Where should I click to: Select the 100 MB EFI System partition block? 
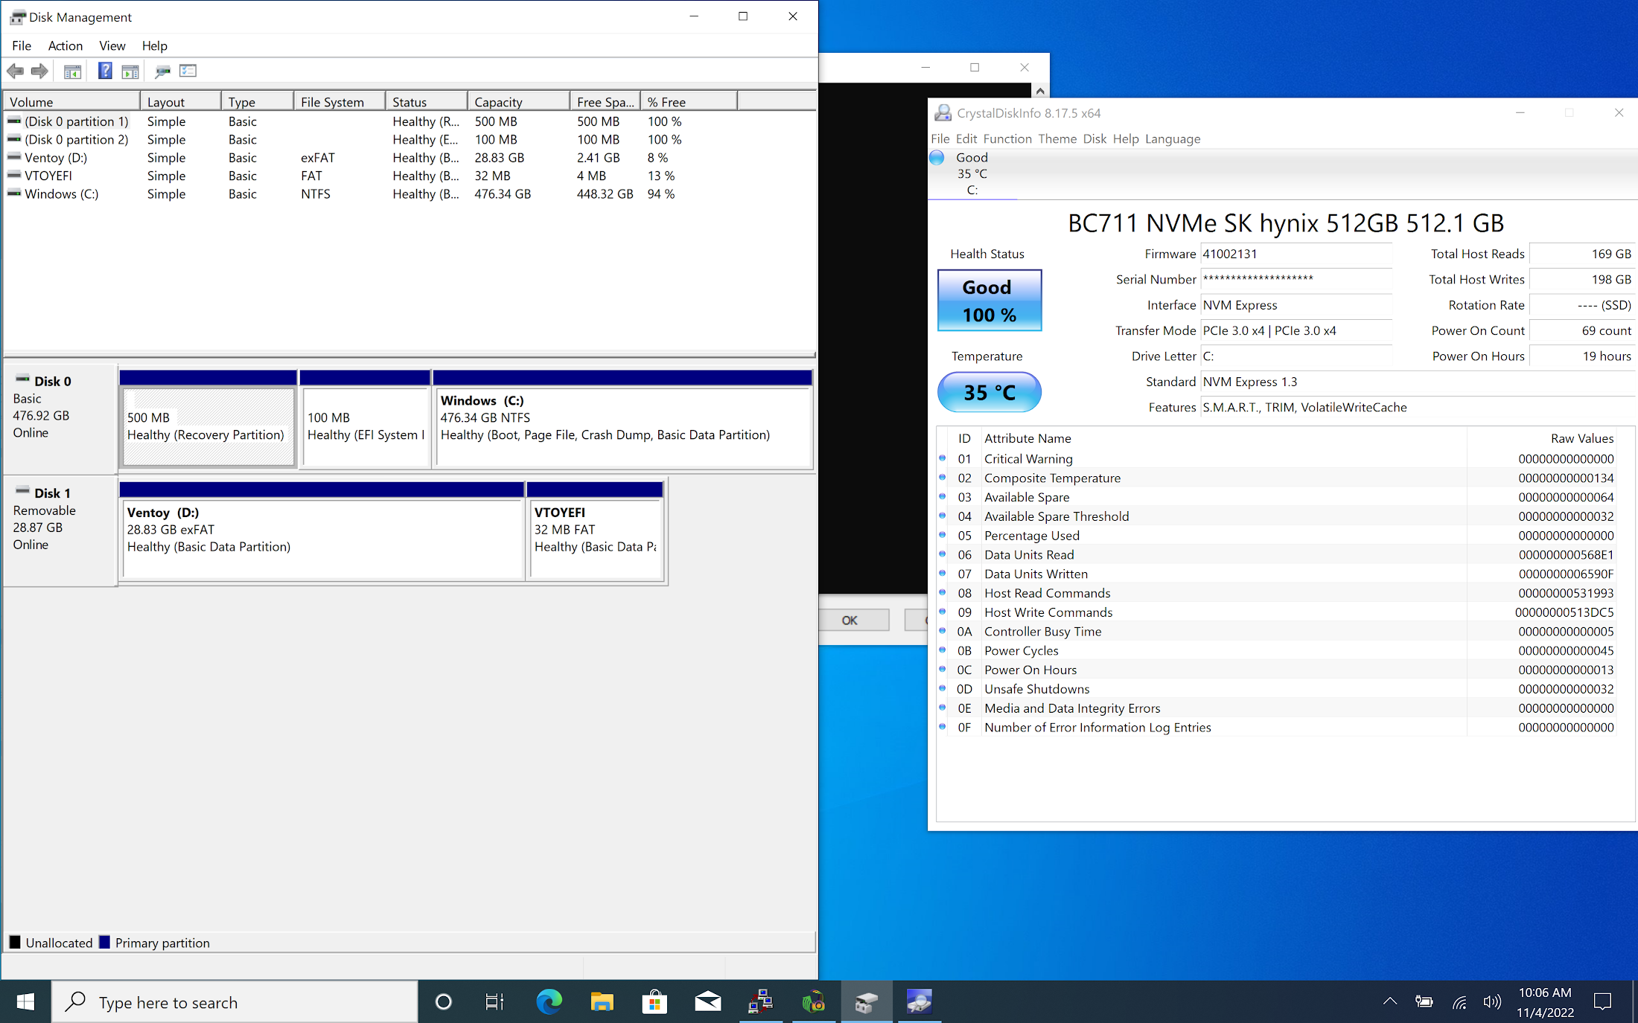point(365,426)
